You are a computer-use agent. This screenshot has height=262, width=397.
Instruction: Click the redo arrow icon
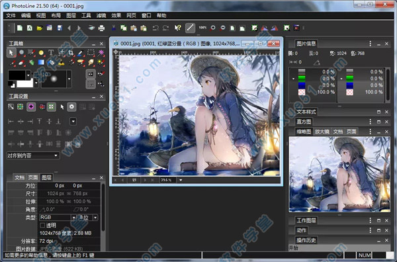[x=165, y=28]
